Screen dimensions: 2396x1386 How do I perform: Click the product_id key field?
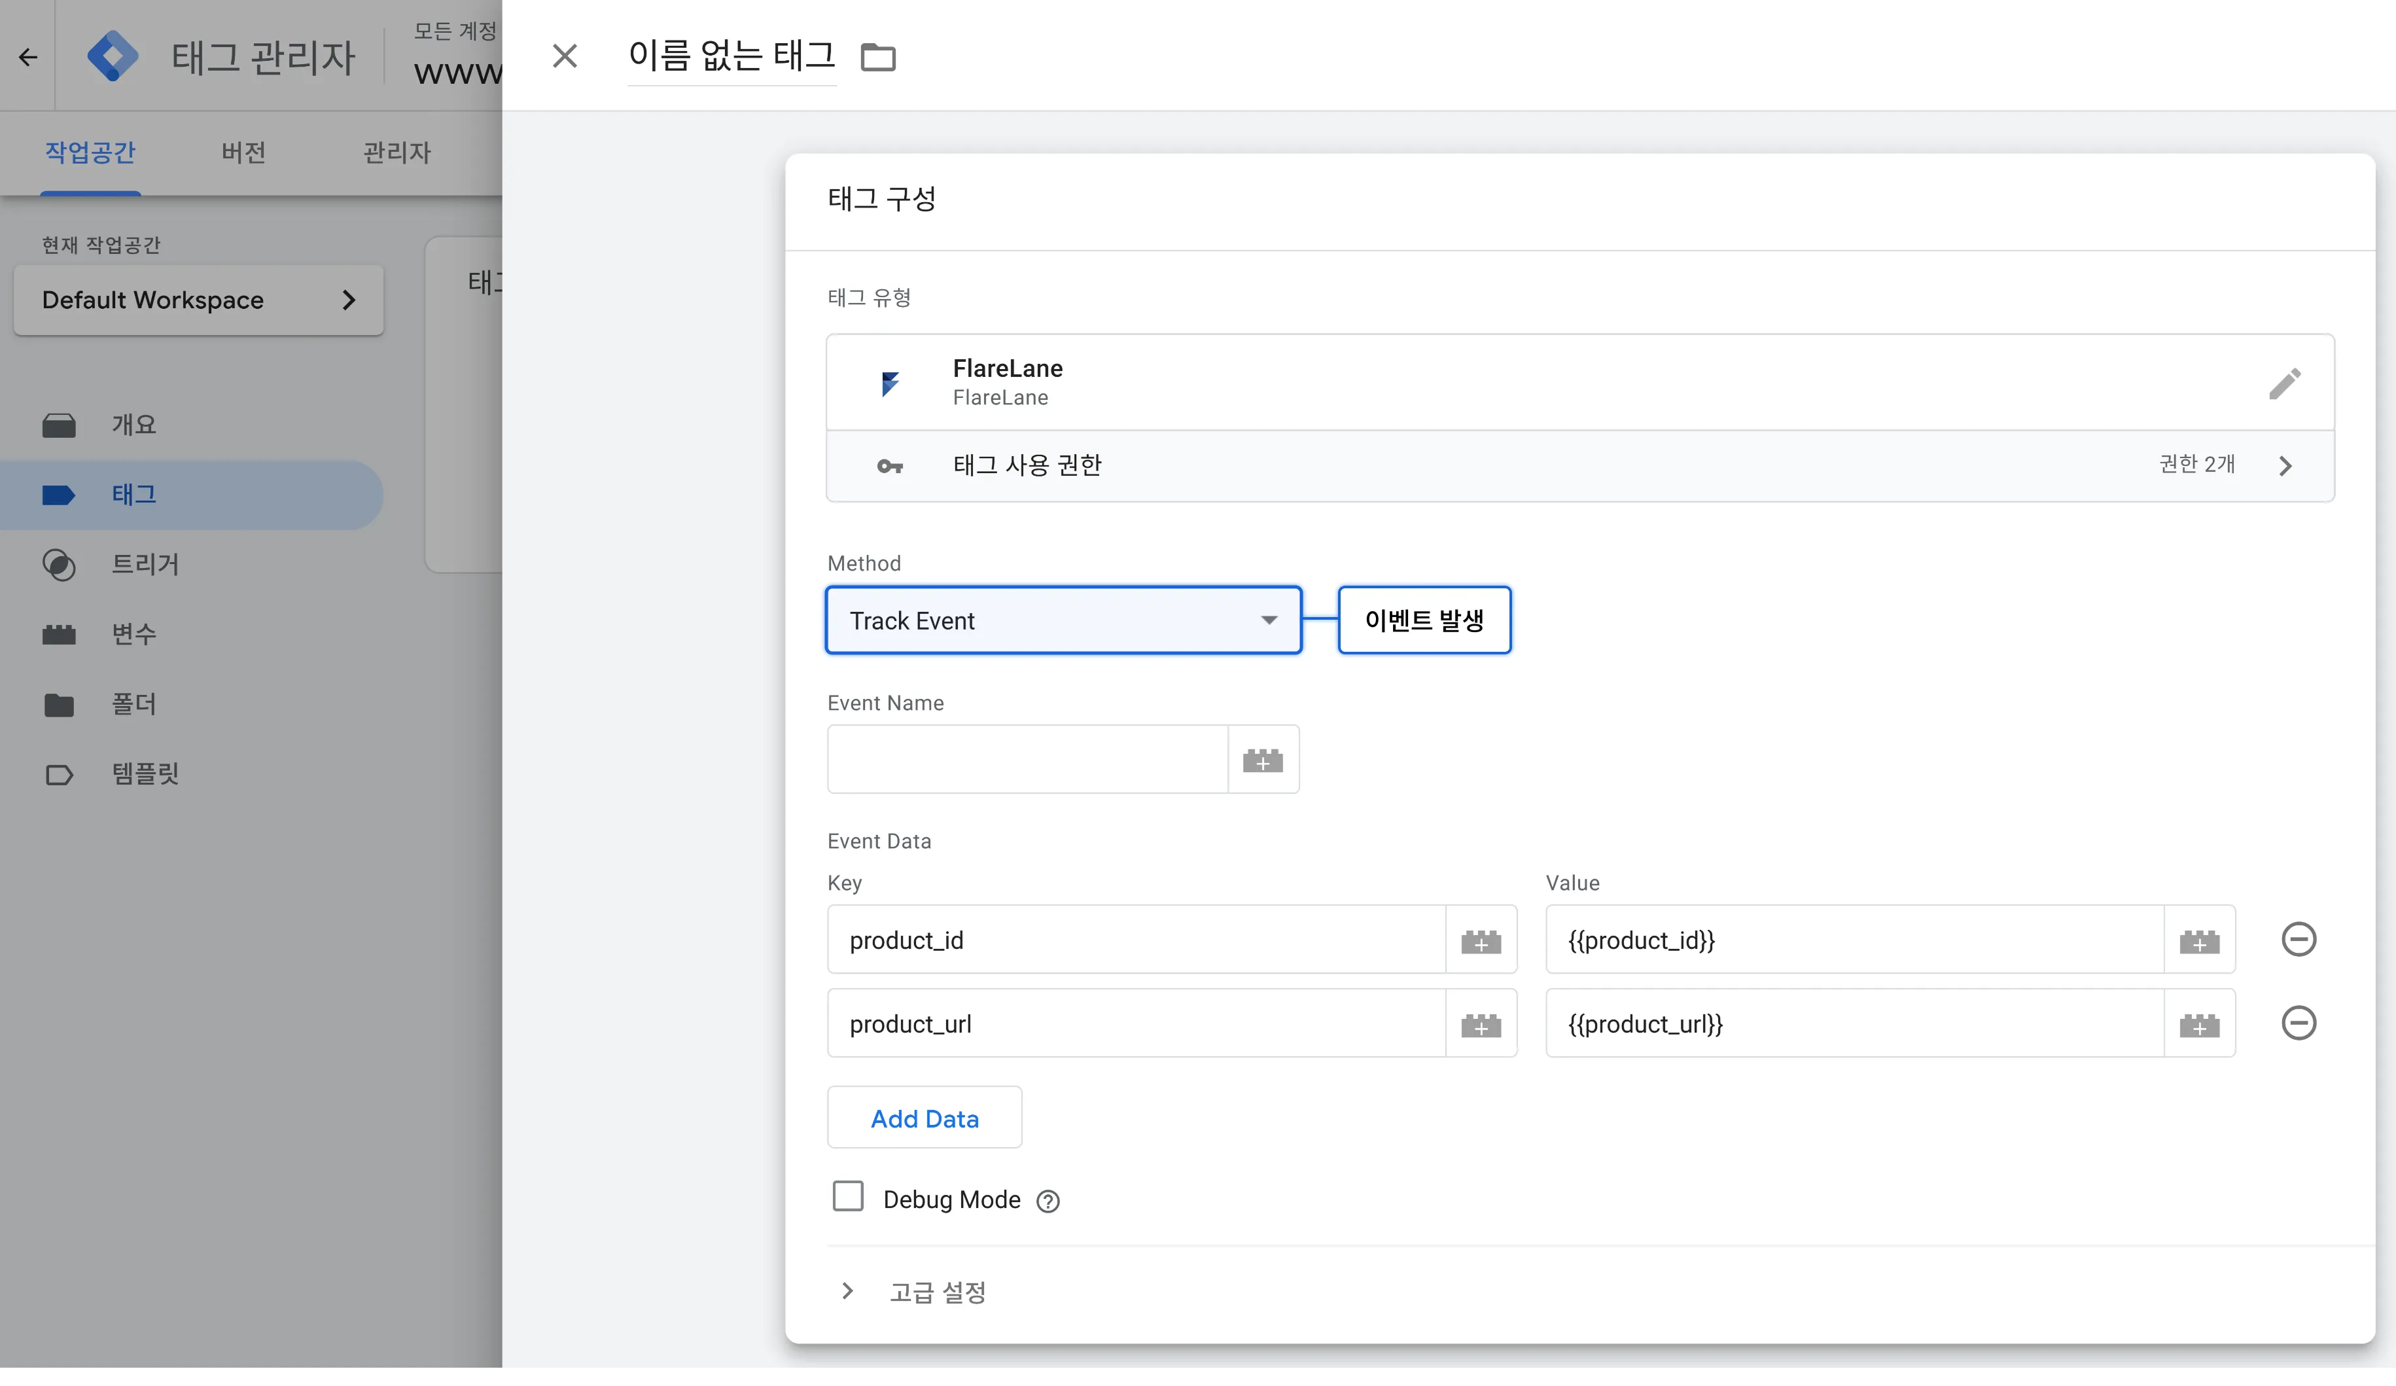1136,940
